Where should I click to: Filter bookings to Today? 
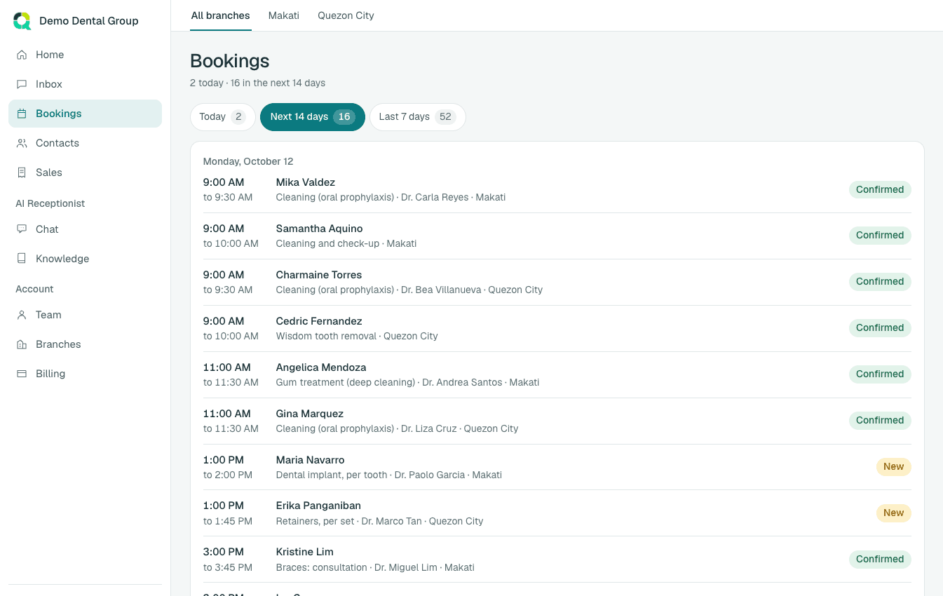222,117
